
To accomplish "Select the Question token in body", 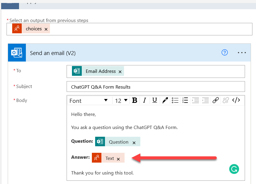I will pos(118,141).
